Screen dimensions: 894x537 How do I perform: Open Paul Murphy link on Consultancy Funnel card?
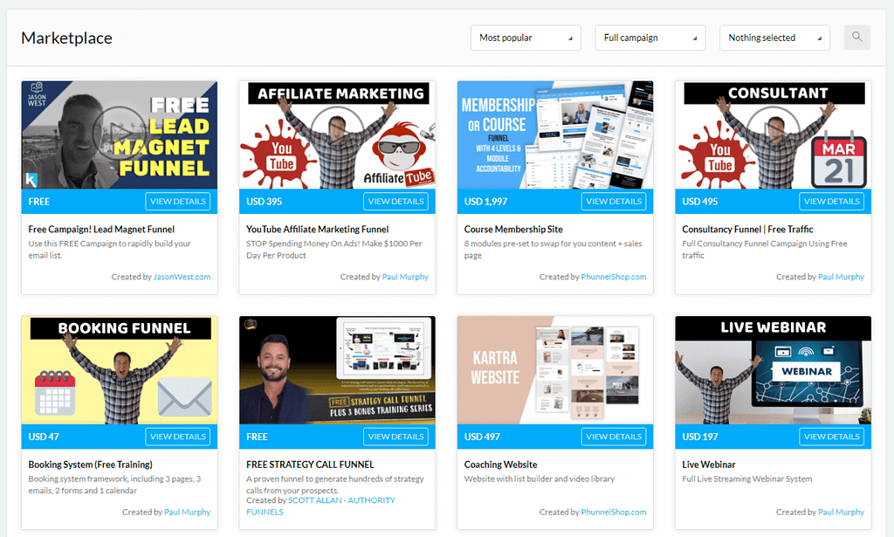pos(841,277)
